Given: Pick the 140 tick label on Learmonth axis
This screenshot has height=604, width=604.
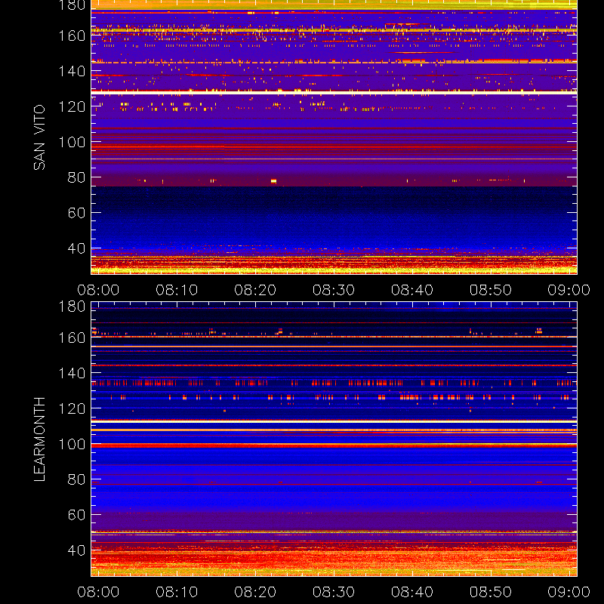Looking at the screenshot, I should [x=72, y=373].
